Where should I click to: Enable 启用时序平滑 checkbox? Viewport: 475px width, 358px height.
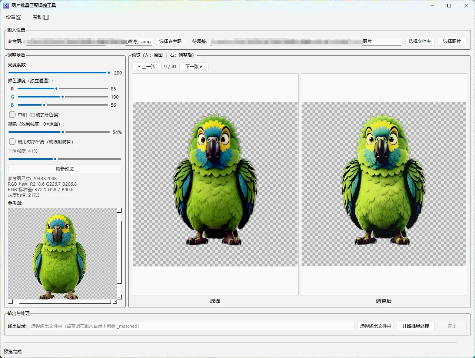click(x=12, y=142)
